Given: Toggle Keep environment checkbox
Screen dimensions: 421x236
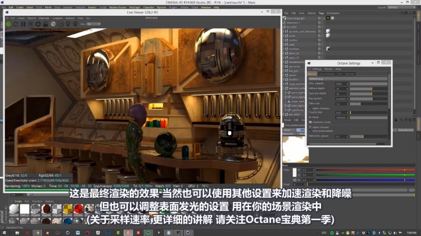Looking at the screenshot, I should (x=310, y=131).
